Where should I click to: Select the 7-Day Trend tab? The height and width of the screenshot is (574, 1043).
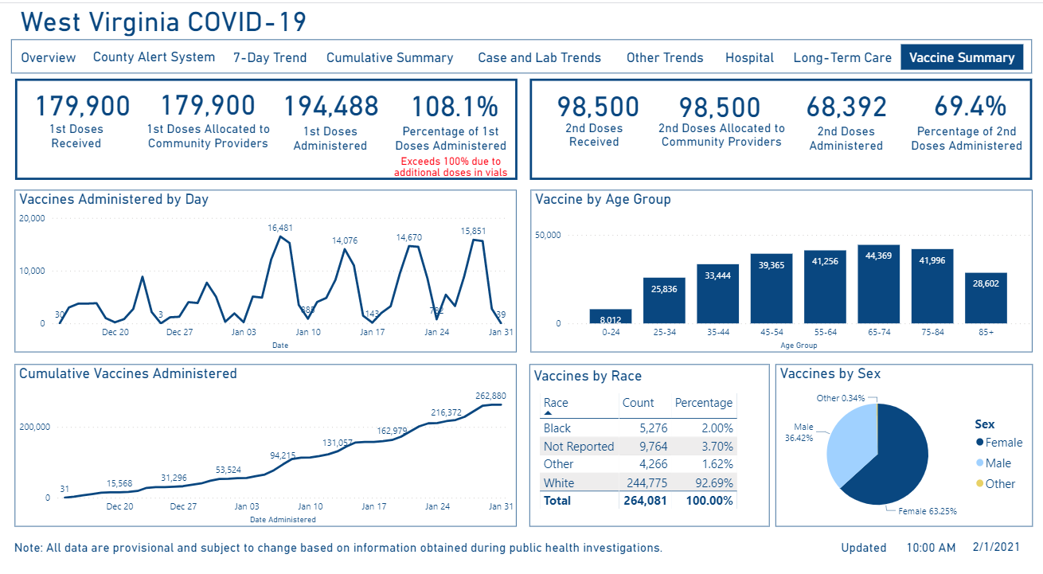(x=270, y=57)
